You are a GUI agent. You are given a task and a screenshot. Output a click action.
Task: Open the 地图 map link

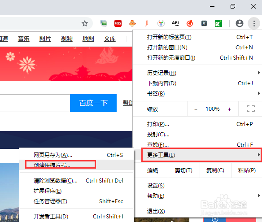[x=88, y=39]
